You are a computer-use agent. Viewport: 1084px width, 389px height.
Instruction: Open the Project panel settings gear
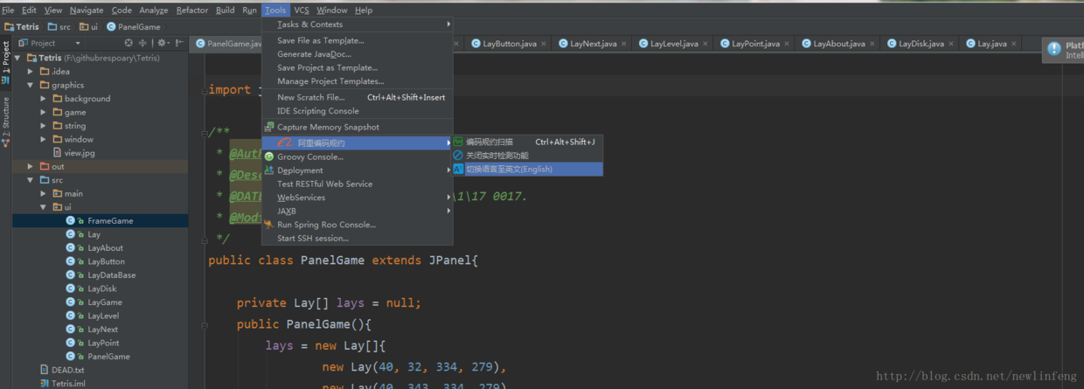tap(162, 43)
